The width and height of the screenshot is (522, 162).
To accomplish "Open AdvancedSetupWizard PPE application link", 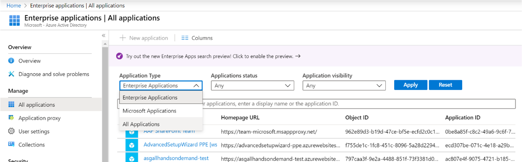I will [x=180, y=145].
